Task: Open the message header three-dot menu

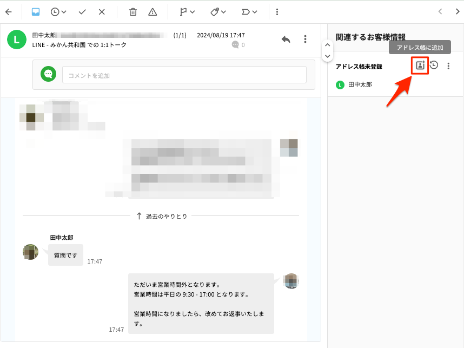Action: pos(306,39)
